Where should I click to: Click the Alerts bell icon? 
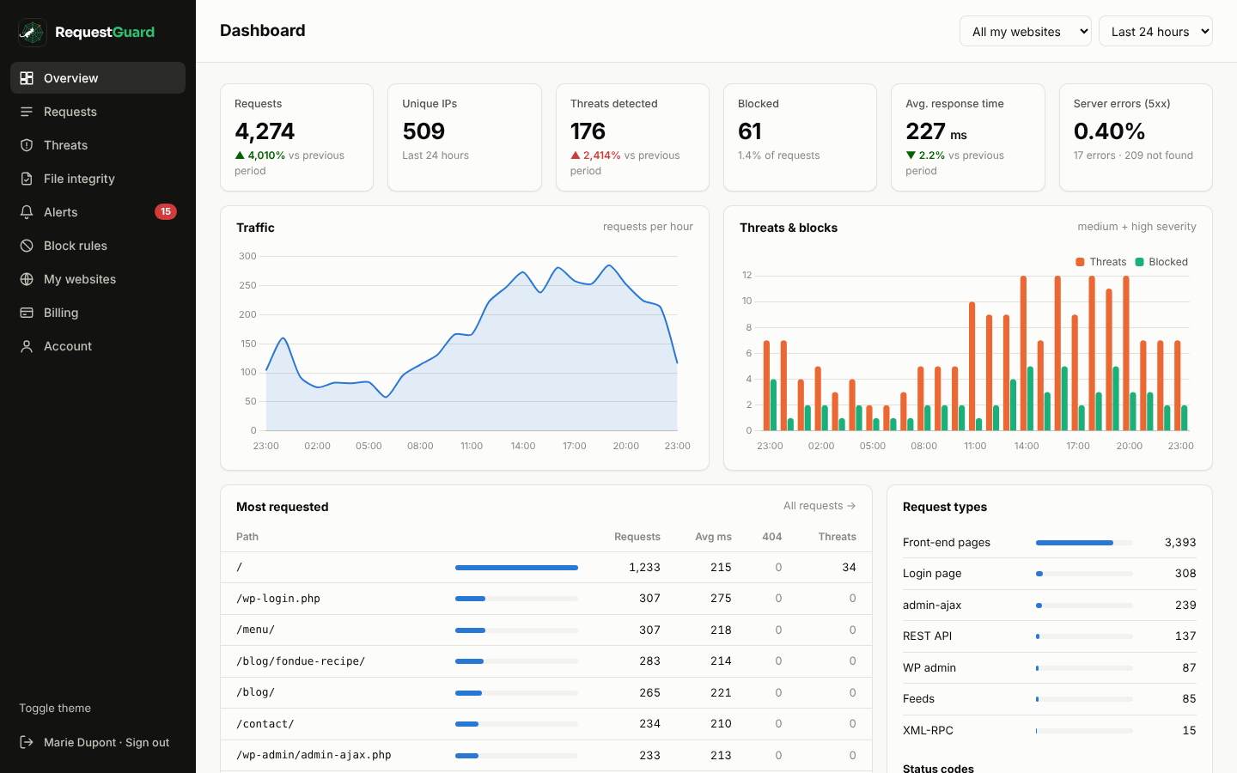[x=27, y=212]
